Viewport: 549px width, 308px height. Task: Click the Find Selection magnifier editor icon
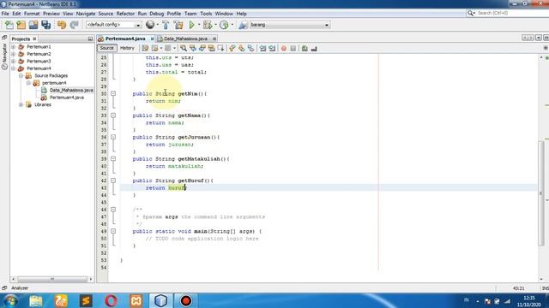[184, 48]
